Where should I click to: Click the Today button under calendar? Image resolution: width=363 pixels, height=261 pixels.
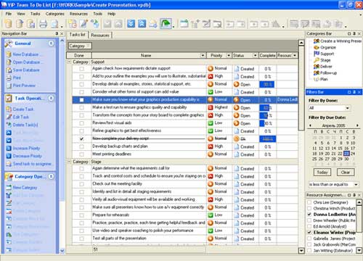pyautogui.click(x=322, y=172)
